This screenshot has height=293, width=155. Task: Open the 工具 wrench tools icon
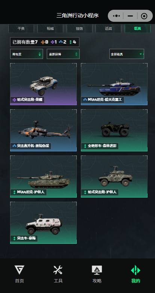pos(58,270)
